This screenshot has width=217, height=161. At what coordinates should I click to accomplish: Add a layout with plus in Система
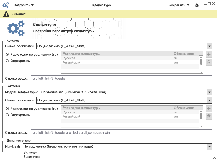pyautogui.click(x=209, y=109)
